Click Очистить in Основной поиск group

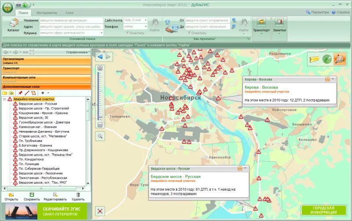pyautogui.click(x=135, y=33)
